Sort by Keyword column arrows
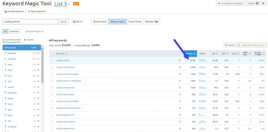268x132 pixels. pos(66,54)
